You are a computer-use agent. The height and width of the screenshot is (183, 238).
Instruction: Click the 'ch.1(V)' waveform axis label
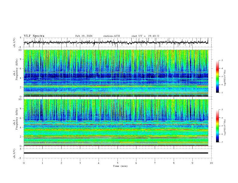14,42
